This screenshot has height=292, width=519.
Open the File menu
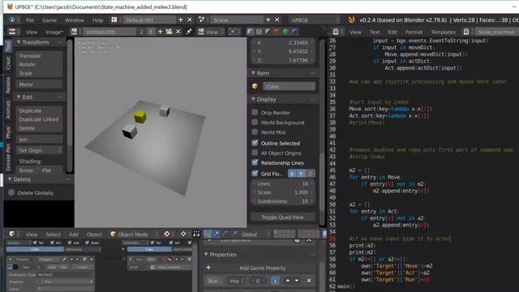point(30,19)
